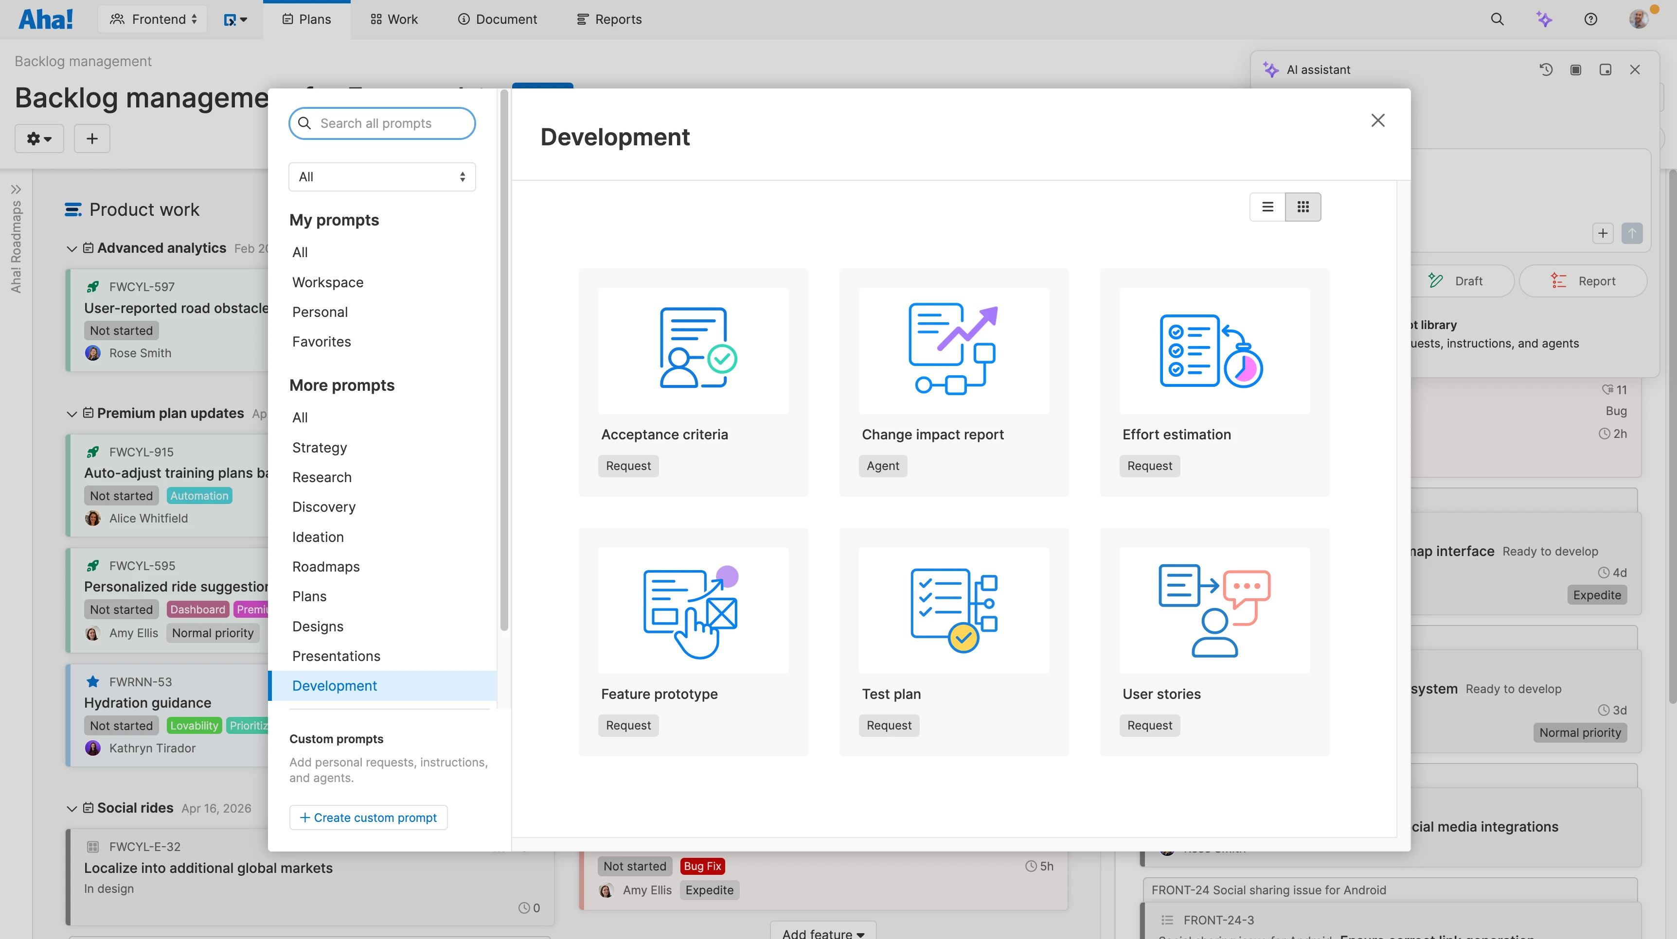Pop out the AI assistant panel

[1606, 70]
